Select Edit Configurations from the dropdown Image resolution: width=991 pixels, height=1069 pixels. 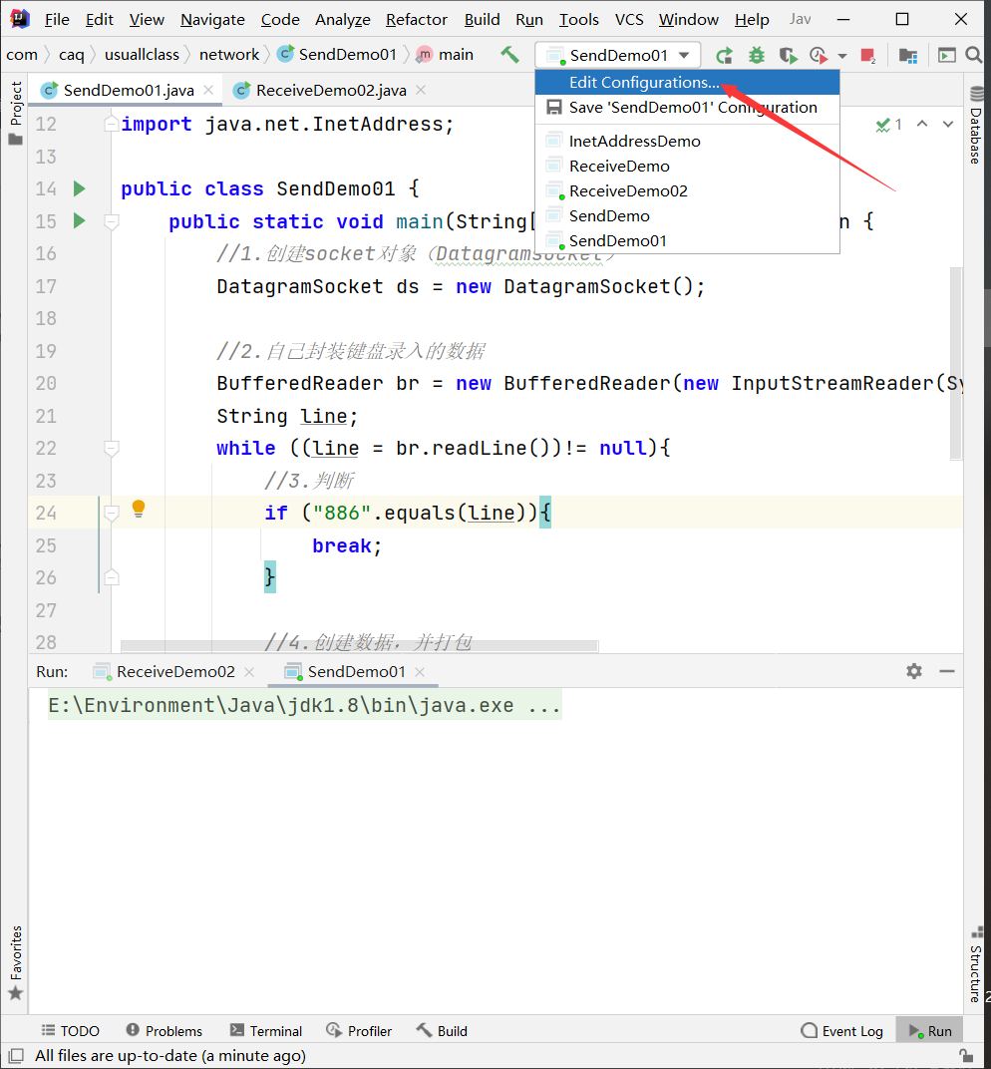656,82
